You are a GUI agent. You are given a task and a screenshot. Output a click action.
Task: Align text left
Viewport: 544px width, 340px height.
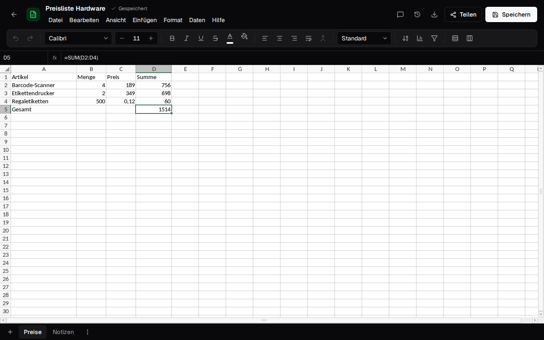[265, 38]
